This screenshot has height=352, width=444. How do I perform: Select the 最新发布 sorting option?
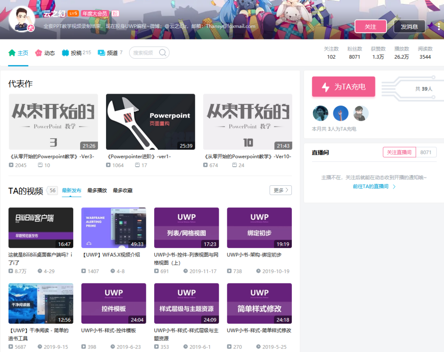click(x=72, y=191)
